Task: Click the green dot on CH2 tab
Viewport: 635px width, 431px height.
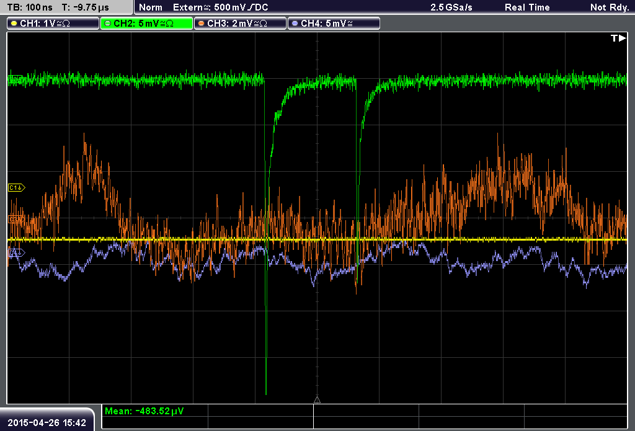Action: click(107, 24)
